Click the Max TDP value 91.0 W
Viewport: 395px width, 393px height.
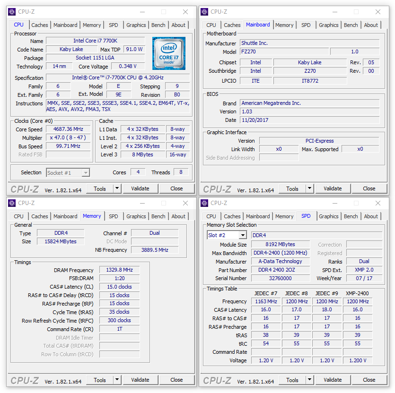(134, 49)
